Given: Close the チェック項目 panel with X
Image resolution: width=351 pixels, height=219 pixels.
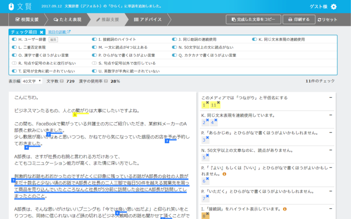Looking at the screenshot, I should point(41,32).
